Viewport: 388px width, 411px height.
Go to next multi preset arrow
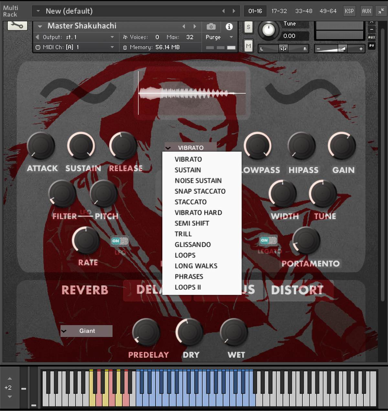234,11
